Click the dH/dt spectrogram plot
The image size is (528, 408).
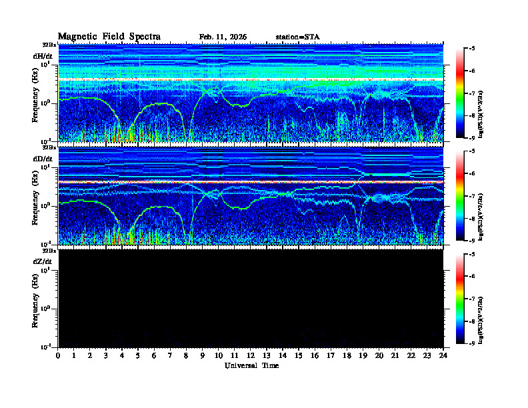click(251, 93)
